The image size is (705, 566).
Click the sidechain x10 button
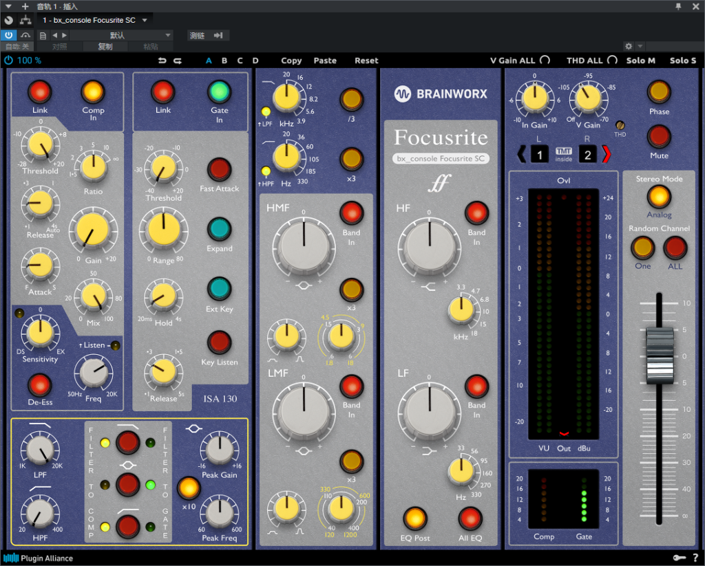pos(189,488)
